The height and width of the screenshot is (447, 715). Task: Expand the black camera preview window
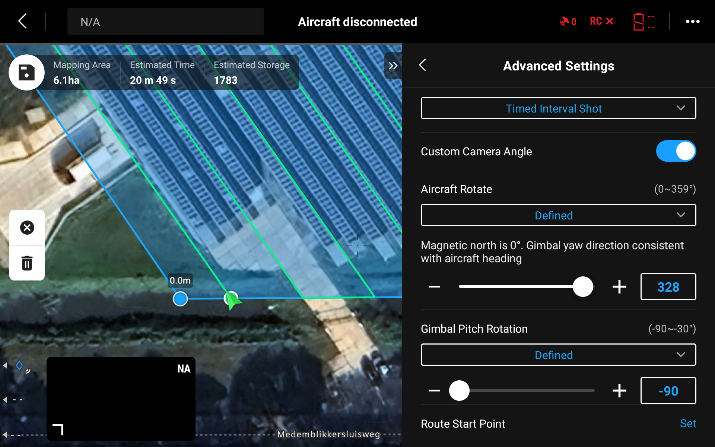coord(58,429)
